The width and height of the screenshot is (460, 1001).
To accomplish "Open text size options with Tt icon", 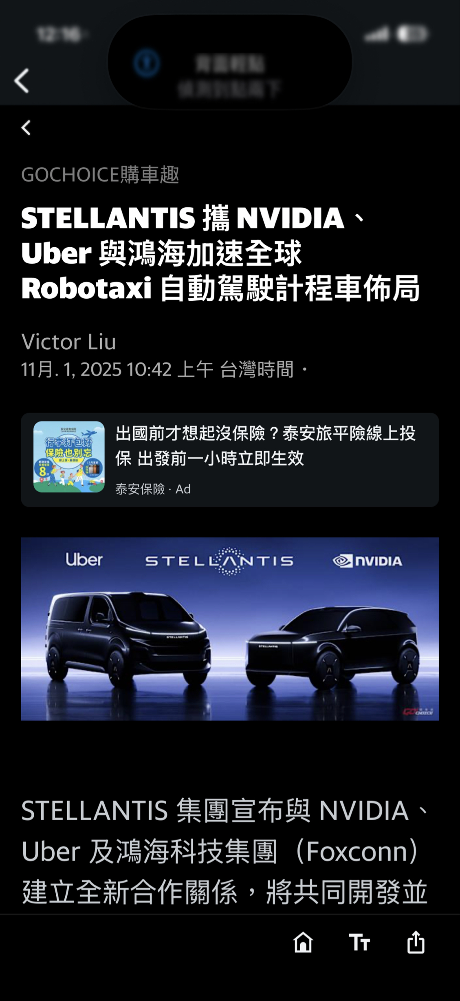I will click(359, 943).
